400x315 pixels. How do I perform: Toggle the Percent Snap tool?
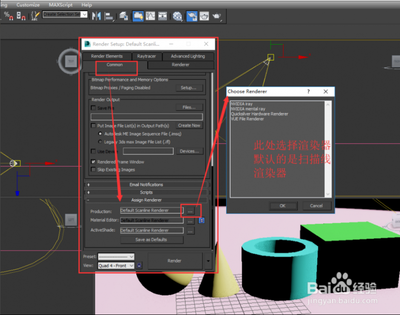(x=8, y=16)
